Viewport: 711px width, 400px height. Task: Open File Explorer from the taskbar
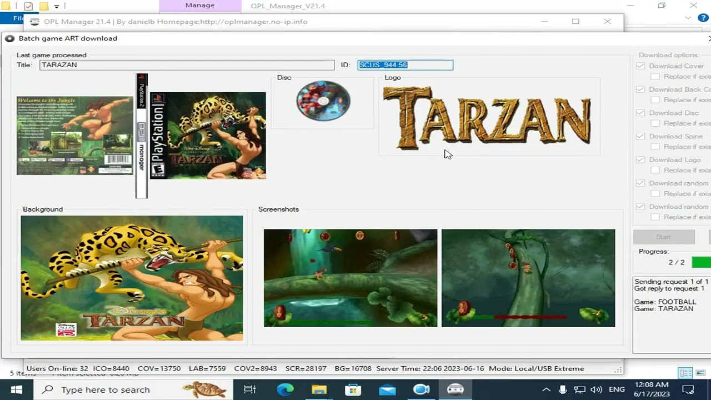click(319, 389)
